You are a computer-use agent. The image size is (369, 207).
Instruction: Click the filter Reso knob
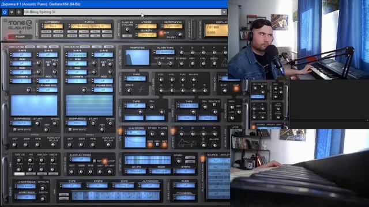pos(171,64)
